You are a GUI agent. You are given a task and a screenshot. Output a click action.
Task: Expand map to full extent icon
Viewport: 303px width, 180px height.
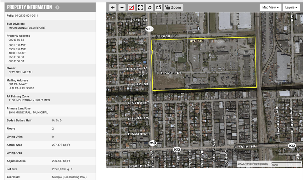click(140, 7)
